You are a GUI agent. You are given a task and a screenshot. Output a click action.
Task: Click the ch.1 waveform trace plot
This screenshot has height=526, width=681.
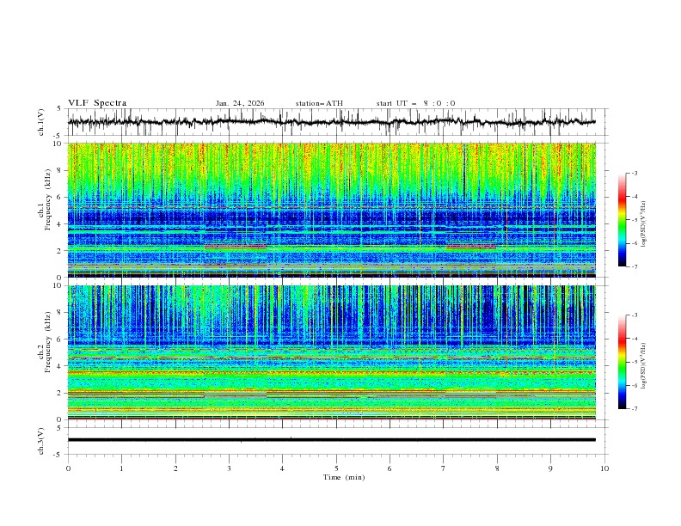(332, 122)
